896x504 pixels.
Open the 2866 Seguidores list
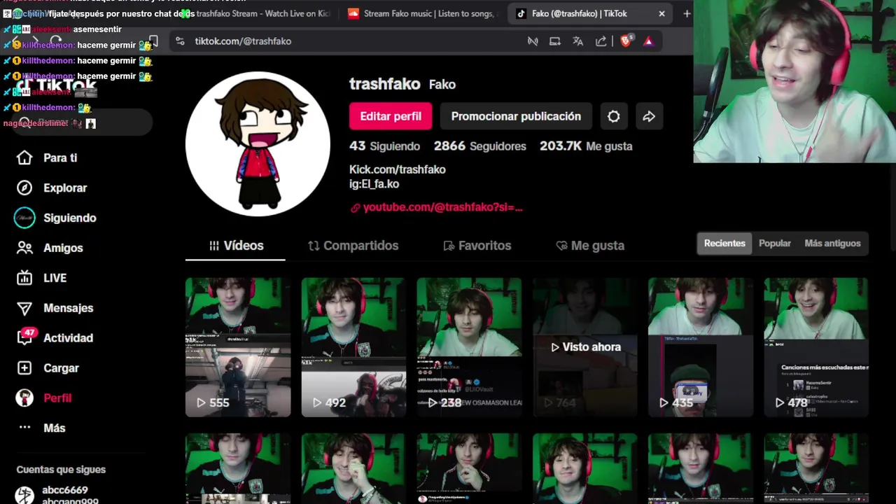click(479, 146)
